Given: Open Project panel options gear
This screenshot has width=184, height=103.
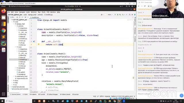Looking at the screenshot, I should point(25,17).
